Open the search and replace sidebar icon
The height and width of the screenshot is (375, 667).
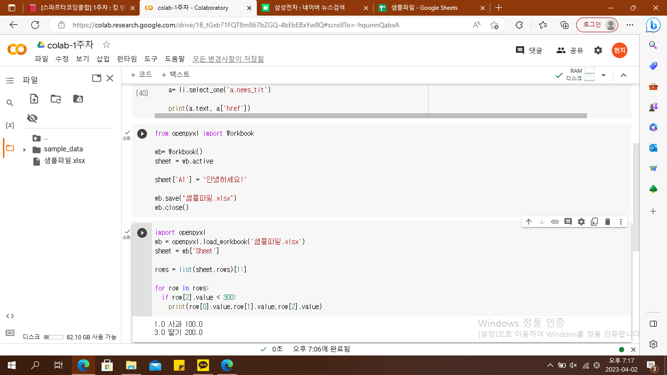(x=10, y=103)
